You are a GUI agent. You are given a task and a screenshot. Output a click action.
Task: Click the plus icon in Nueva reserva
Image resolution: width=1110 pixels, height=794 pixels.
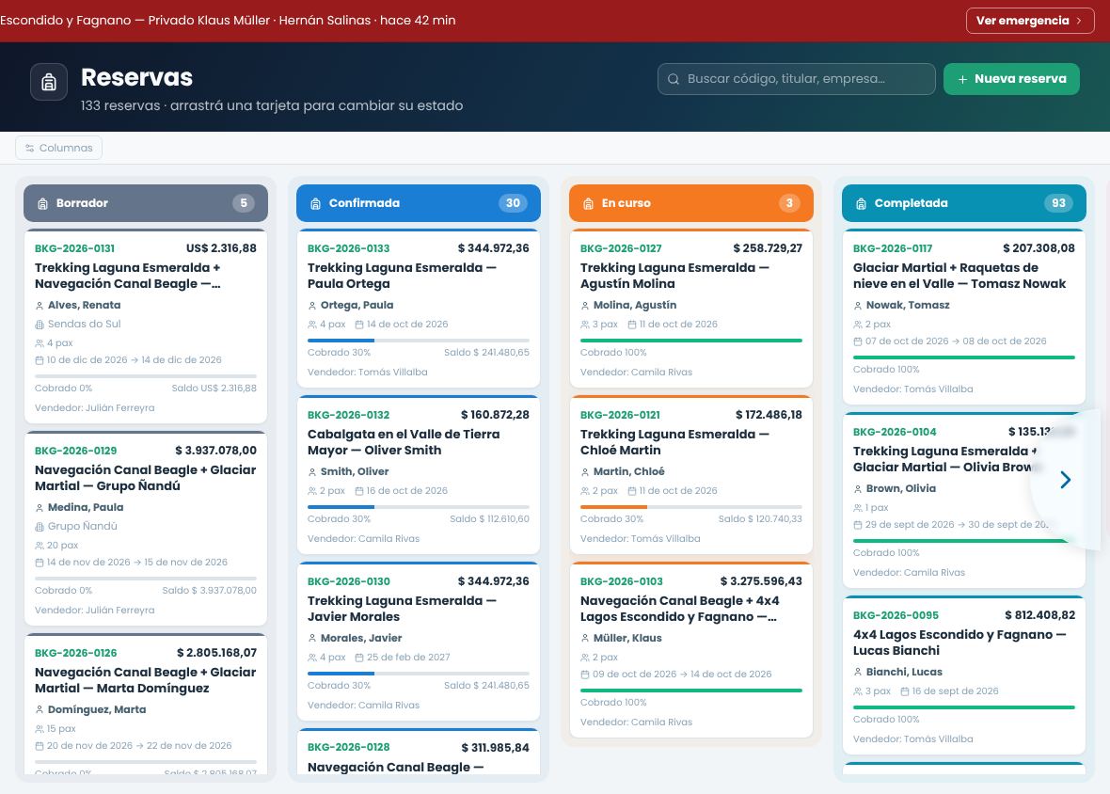coord(962,79)
